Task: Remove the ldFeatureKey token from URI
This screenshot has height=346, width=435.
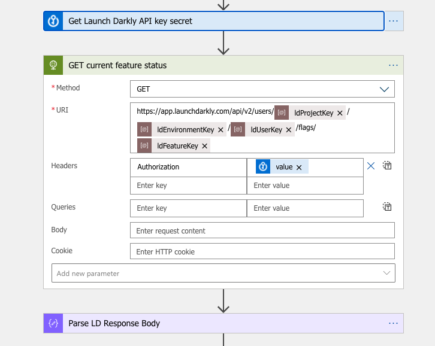Action: point(204,146)
